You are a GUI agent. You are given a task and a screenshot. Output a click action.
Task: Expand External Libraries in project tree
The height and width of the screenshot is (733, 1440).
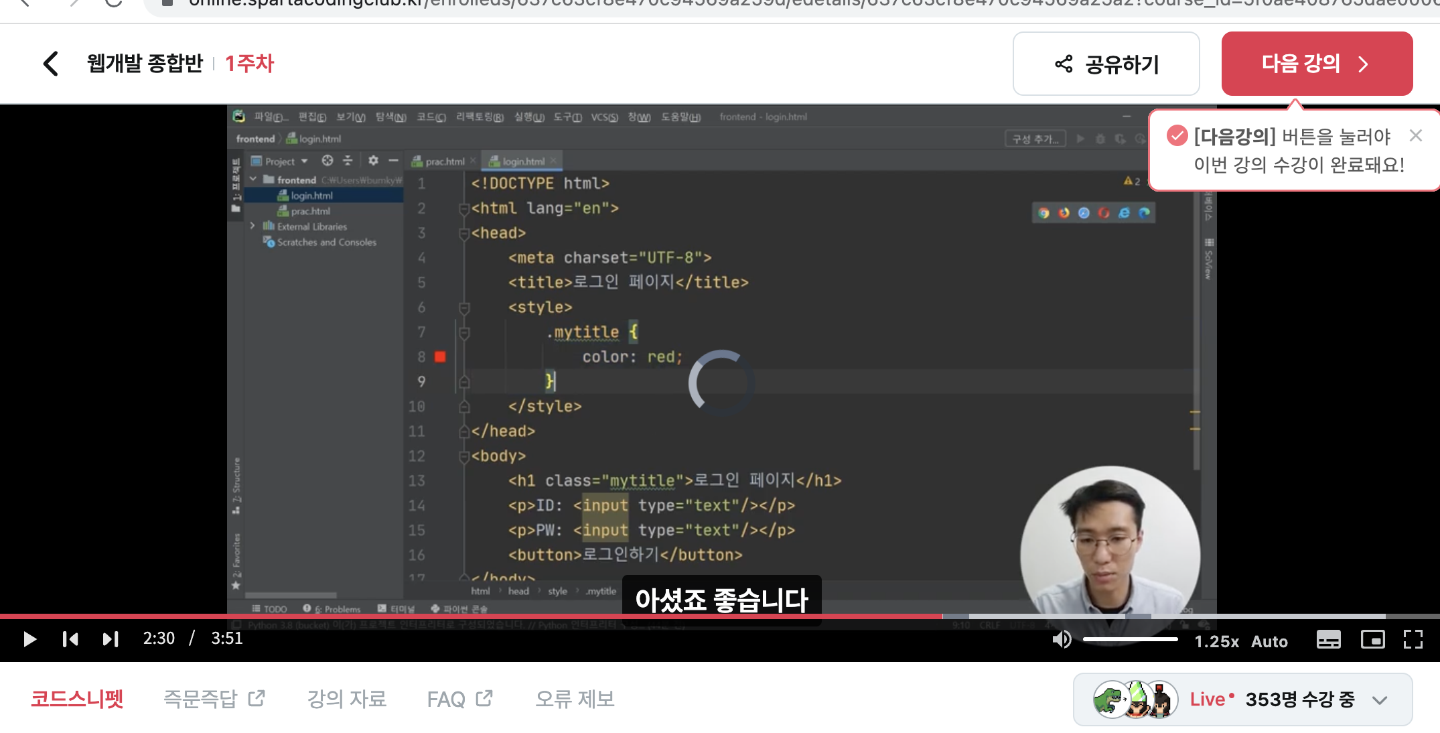(x=253, y=226)
